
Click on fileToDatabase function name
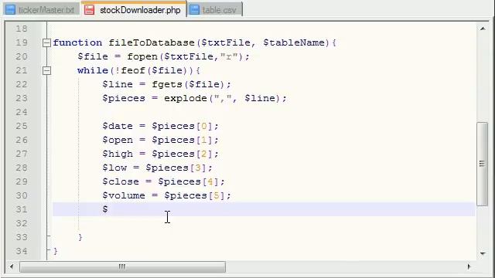(x=152, y=42)
